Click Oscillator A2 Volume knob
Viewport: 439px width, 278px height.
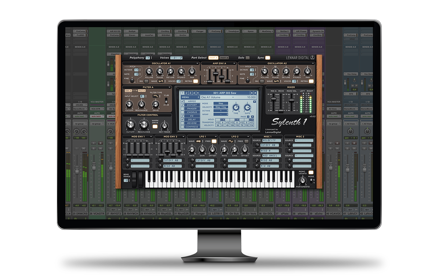pos(265,71)
